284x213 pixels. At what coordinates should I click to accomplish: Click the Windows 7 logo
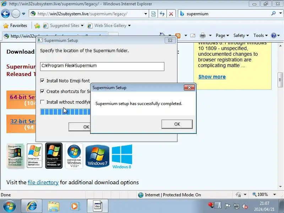click(x=97, y=156)
